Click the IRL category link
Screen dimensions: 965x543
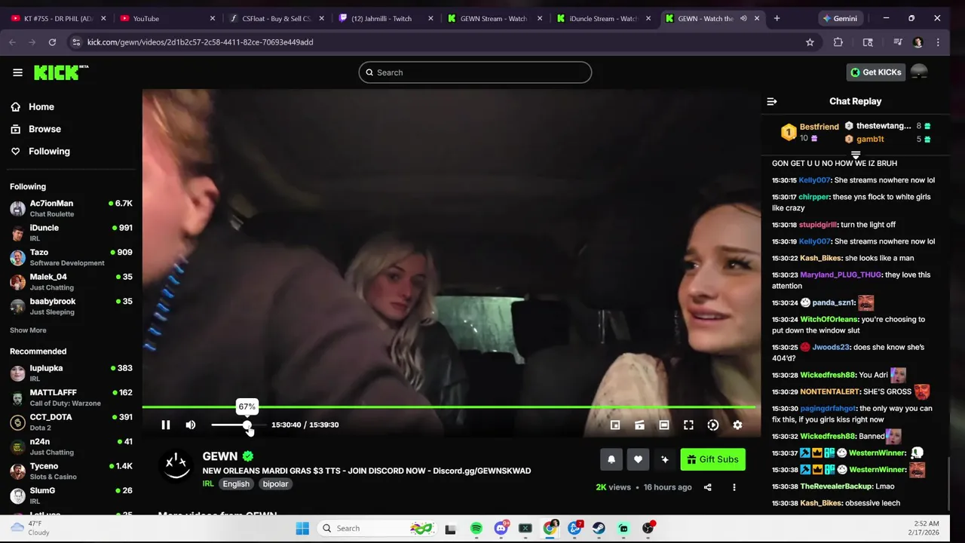coord(208,484)
